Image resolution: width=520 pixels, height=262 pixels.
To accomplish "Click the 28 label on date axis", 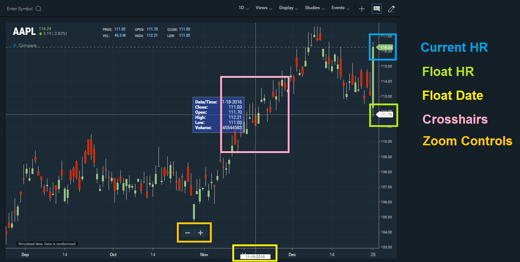I will point(373,254).
